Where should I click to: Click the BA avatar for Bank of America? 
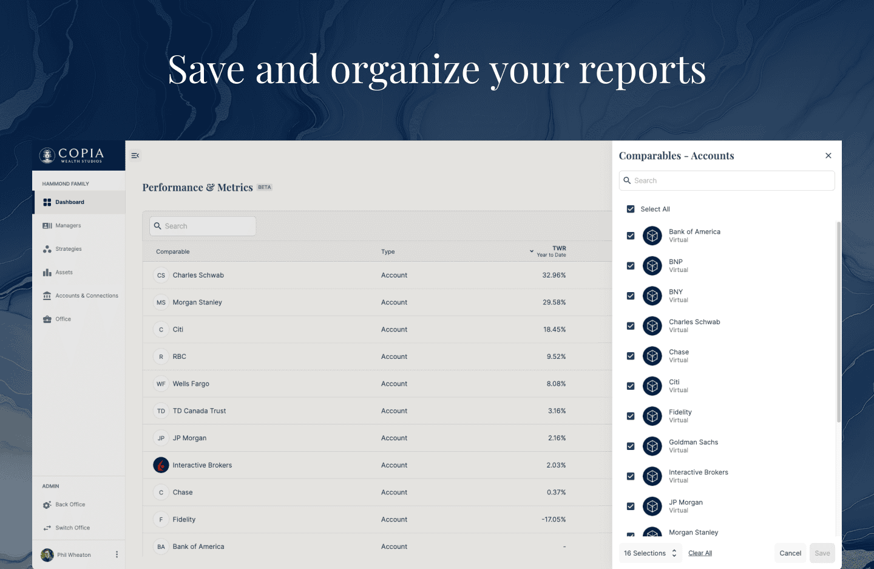[161, 547]
